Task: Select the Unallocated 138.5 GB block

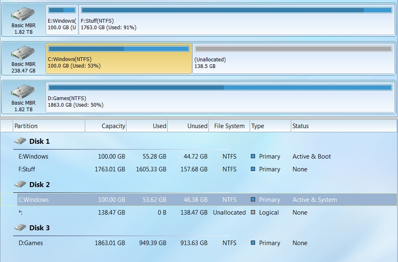Action: 294,59
